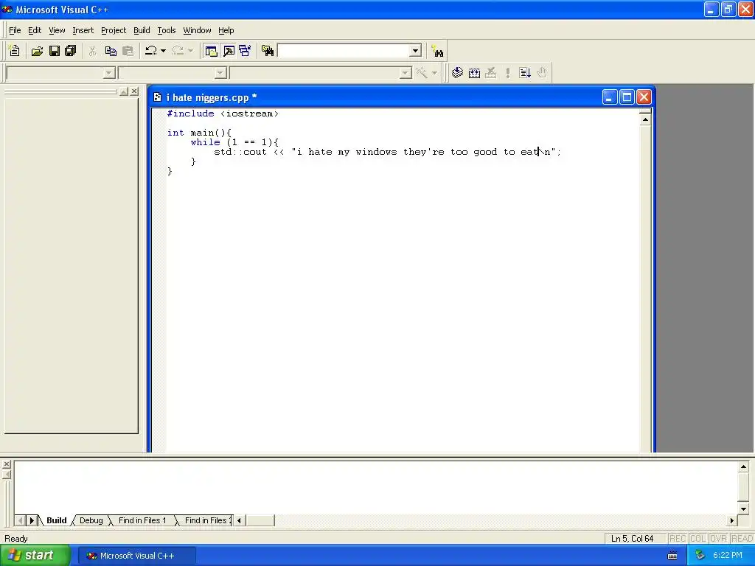This screenshot has height=566, width=755.
Task: Open the Help menu
Action: pyautogui.click(x=226, y=30)
